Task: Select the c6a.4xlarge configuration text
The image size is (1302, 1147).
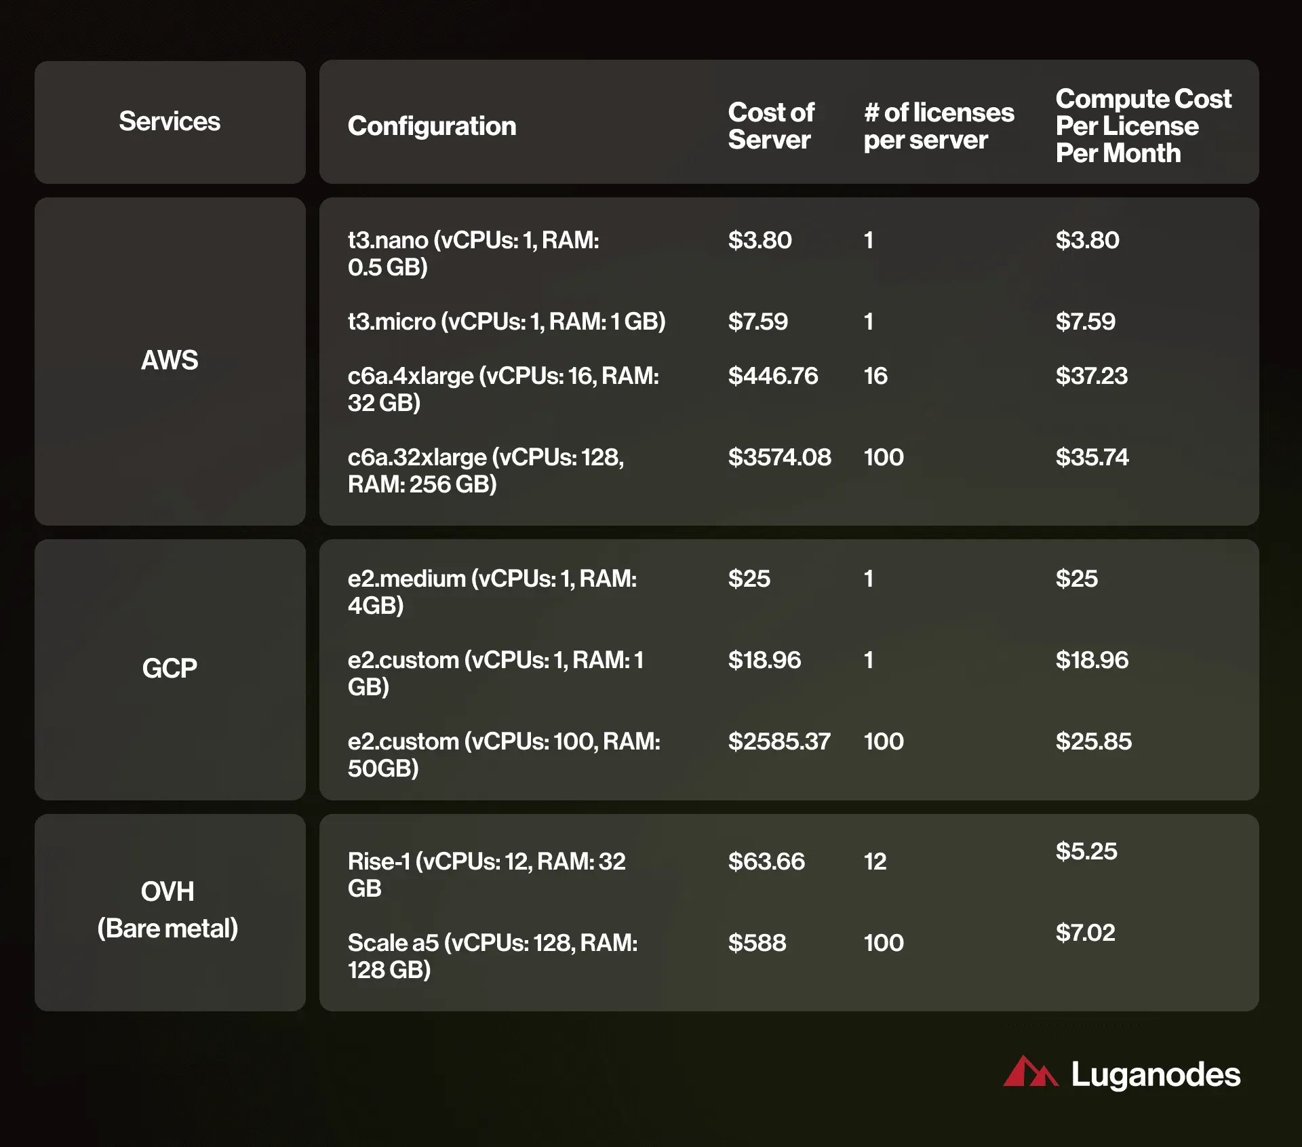Action: click(x=503, y=389)
